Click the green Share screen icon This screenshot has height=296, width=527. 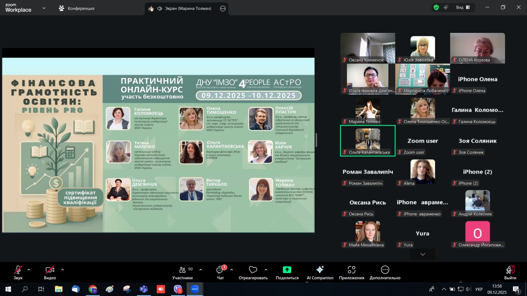(287, 270)
